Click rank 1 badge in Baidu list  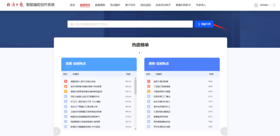66,82
